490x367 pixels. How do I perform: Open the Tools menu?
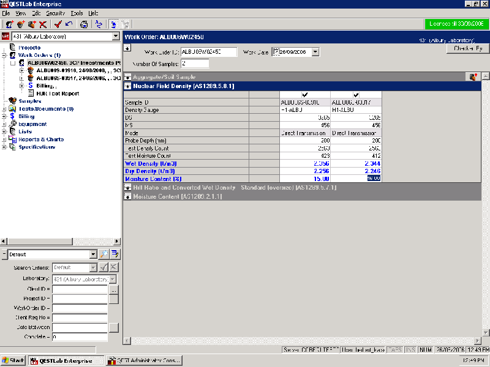pos(77,13)
